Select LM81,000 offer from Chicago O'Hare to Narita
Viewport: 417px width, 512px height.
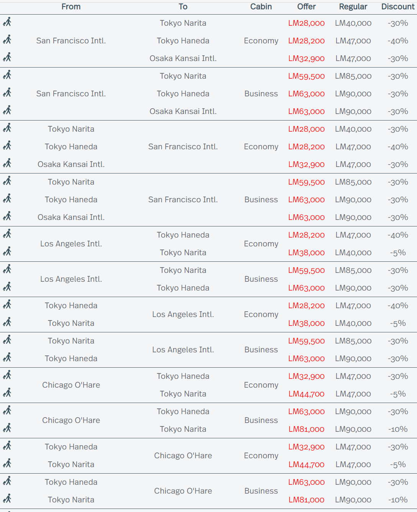(x=306, y=429)
